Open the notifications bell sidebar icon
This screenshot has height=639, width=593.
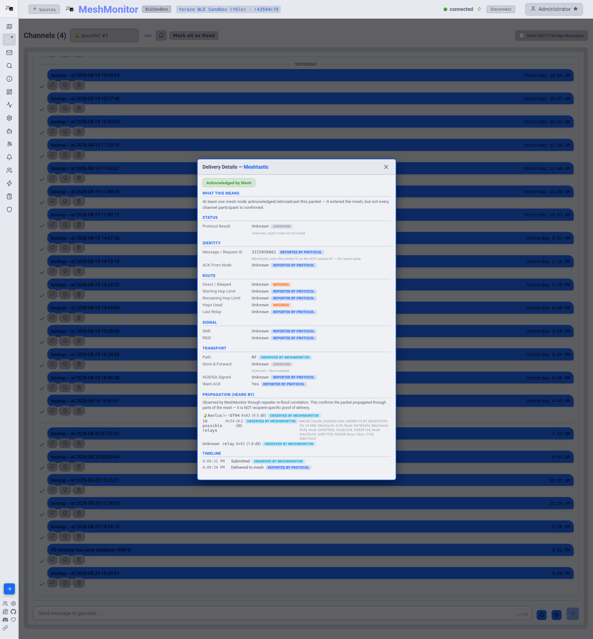tap(9, 157)
